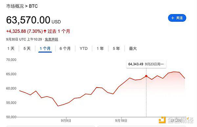Screen dimensions: 197x127
Task: Click the 金色财经 watermark logo icon
Action: pos(162,120)
